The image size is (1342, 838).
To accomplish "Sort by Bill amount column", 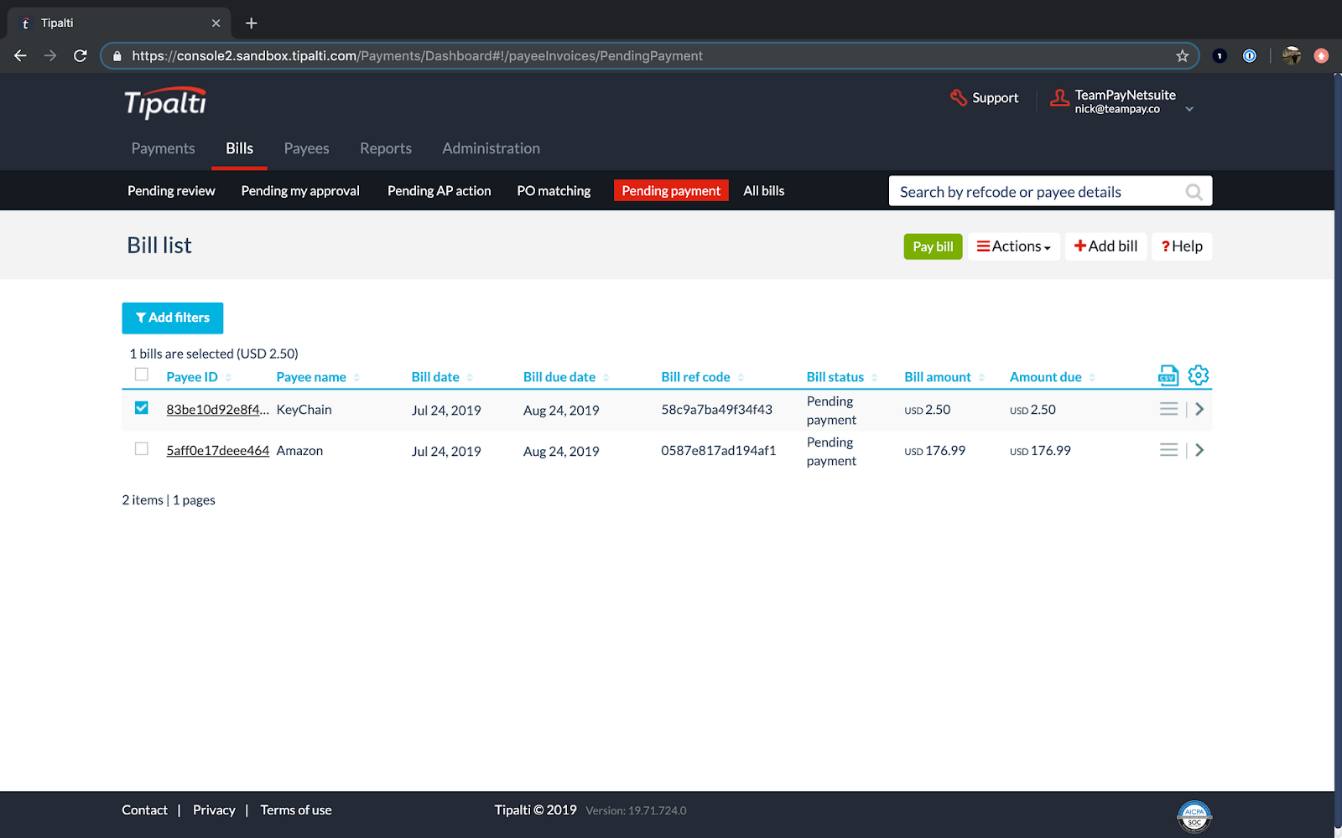I will 944,377.
